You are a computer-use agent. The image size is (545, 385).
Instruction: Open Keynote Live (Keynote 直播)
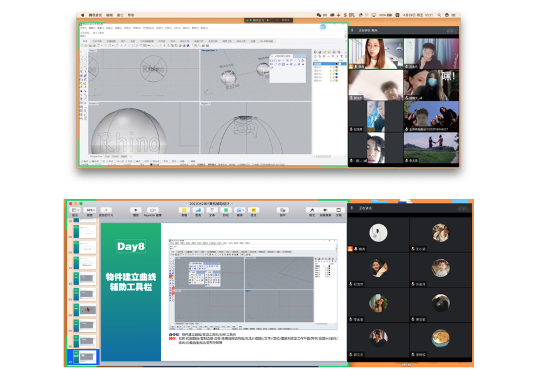click(x=152, y=210)
